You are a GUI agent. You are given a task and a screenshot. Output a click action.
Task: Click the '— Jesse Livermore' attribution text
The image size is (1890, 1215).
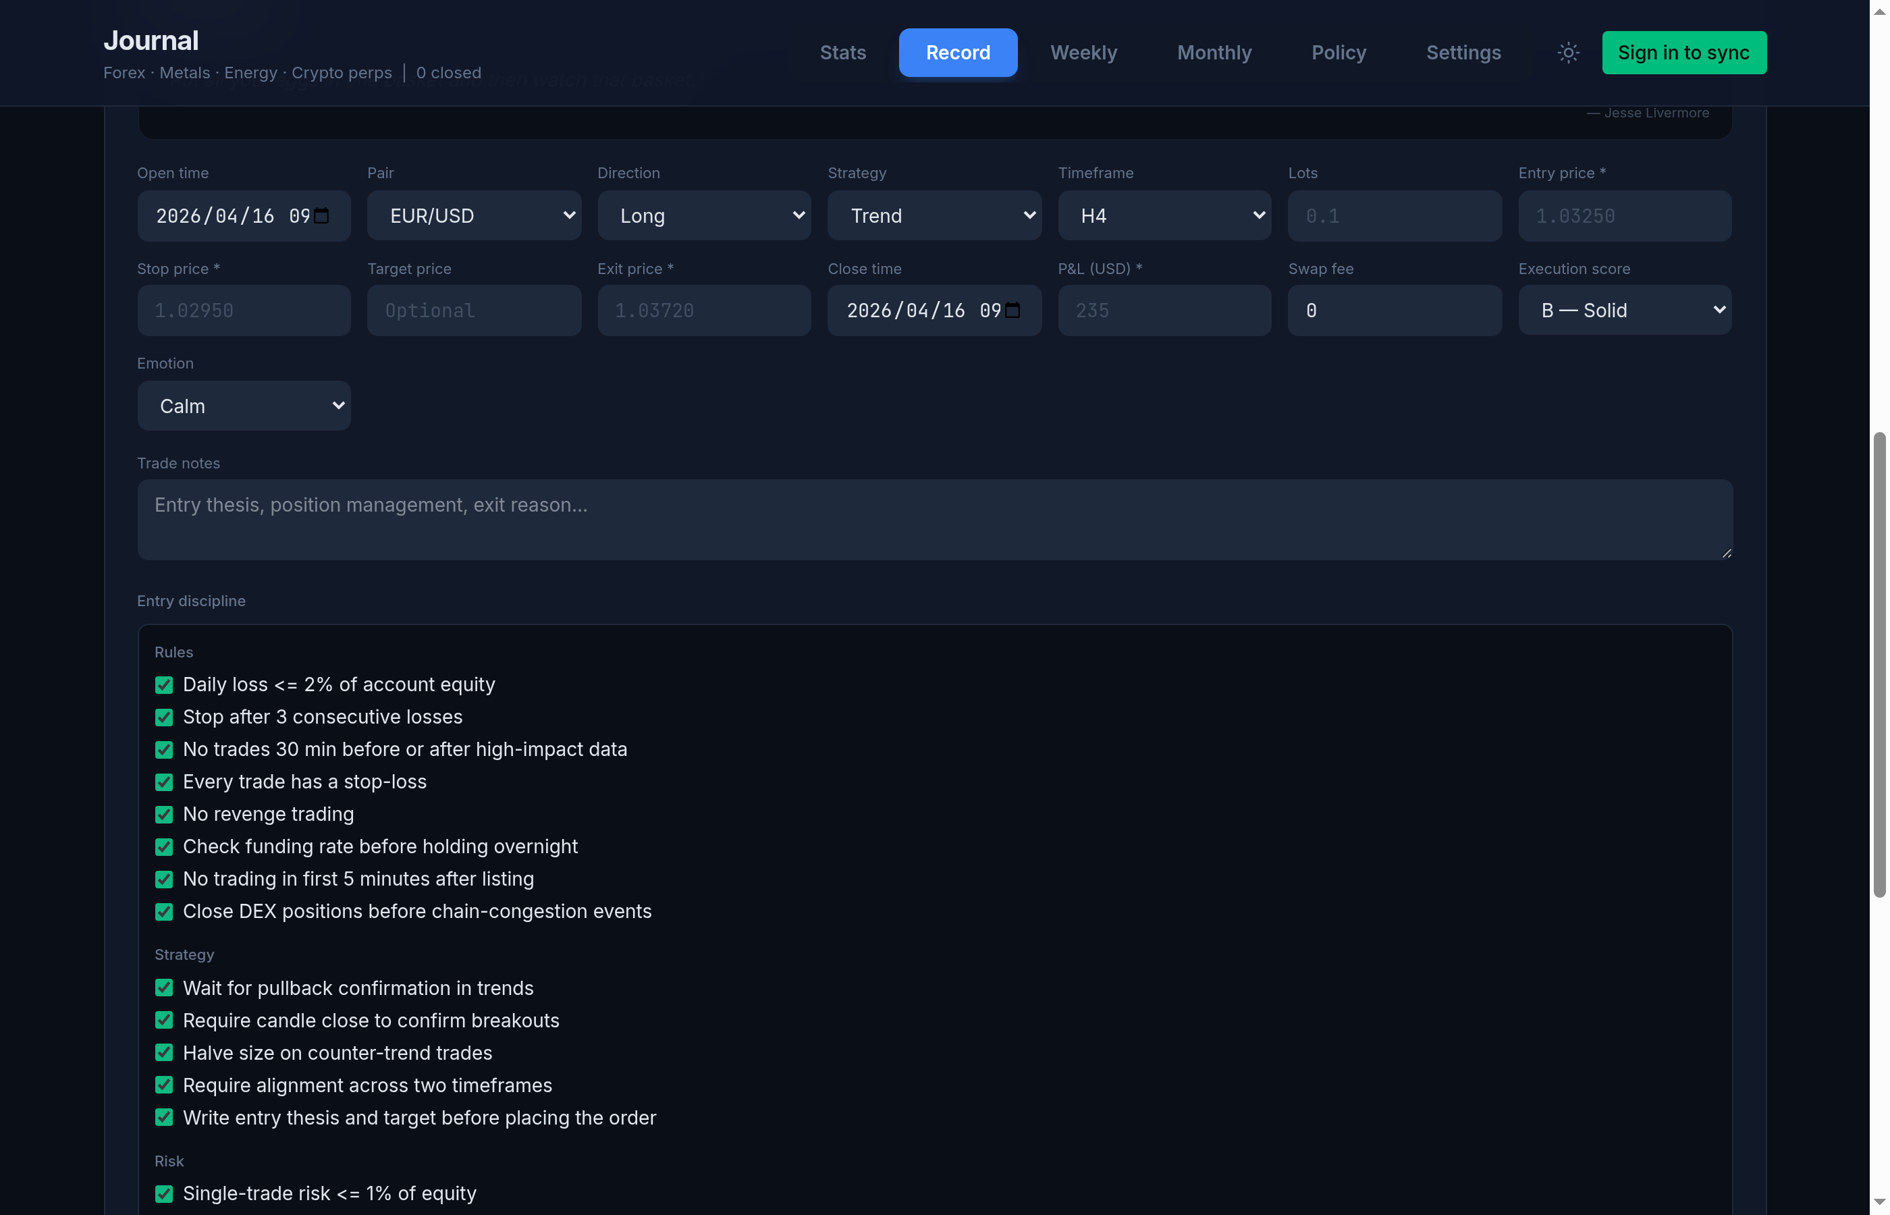(1647, 113)
